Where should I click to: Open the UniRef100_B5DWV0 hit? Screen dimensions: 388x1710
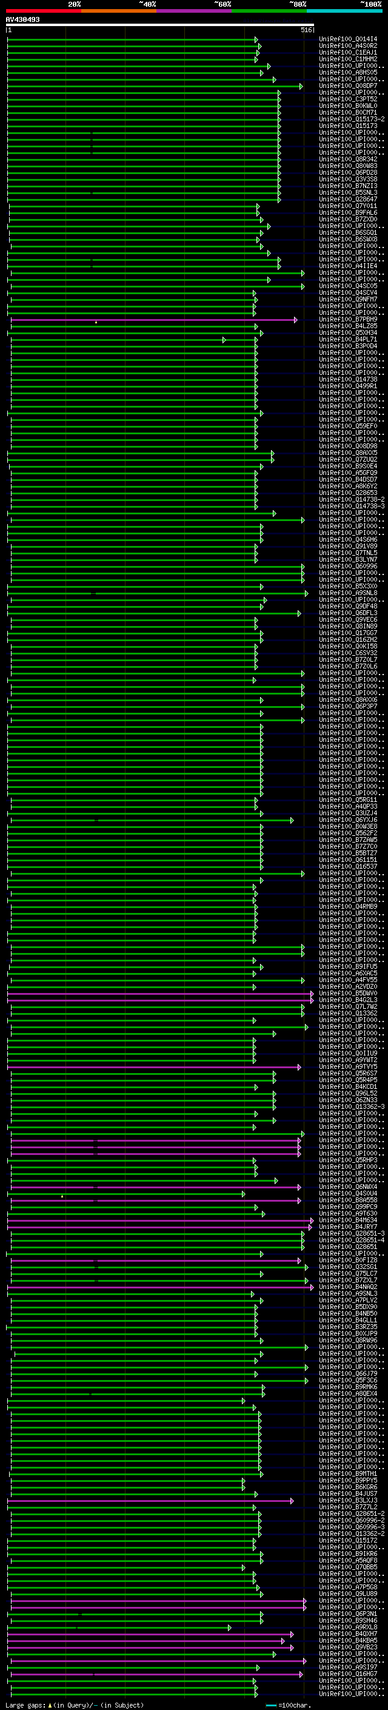[348, 993]
